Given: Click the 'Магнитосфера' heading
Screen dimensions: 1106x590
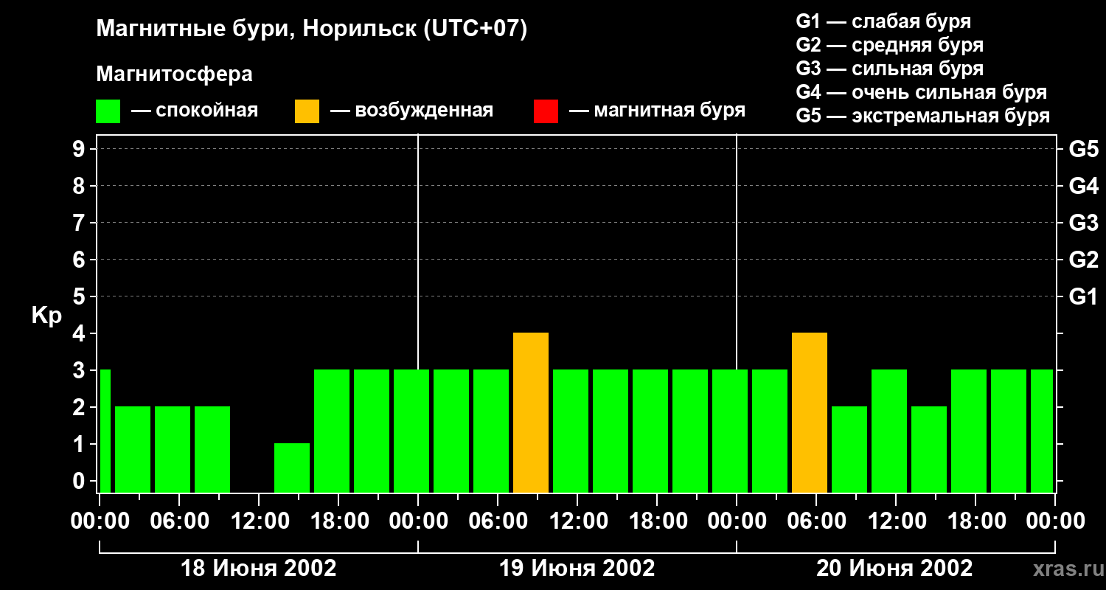Looking at the screenshot, I should pyautogui.click(x=174, y=74).
